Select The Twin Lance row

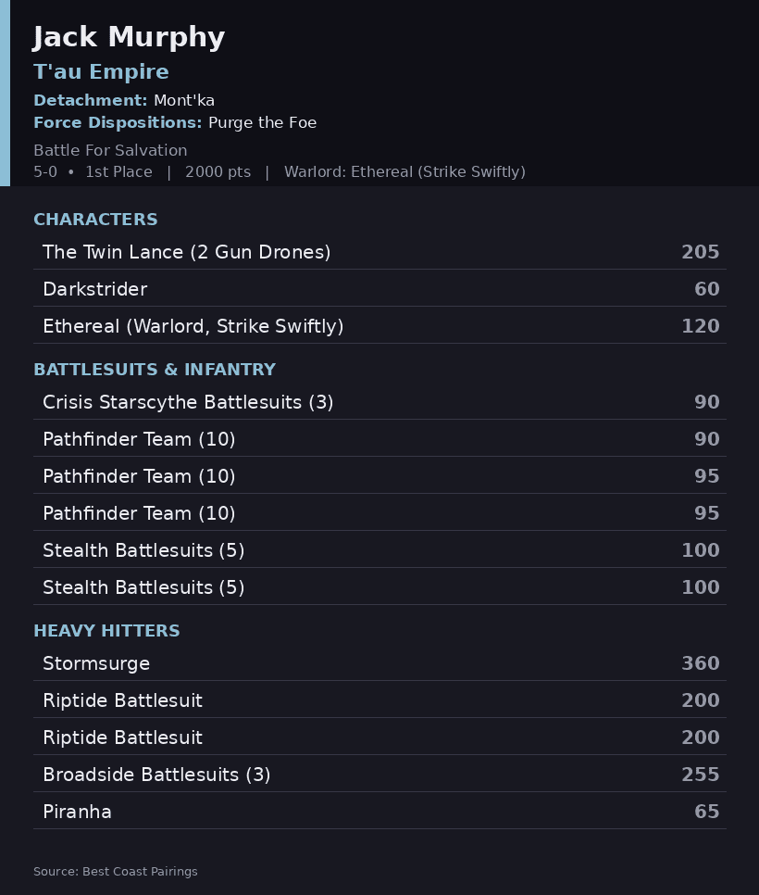click(x=379, y=252)
